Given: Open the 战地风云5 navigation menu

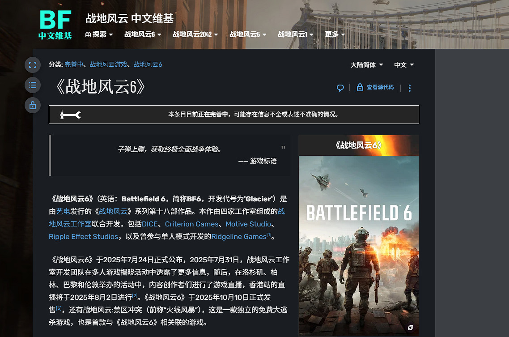Looking at the screenshot, I should pos(248,34).
